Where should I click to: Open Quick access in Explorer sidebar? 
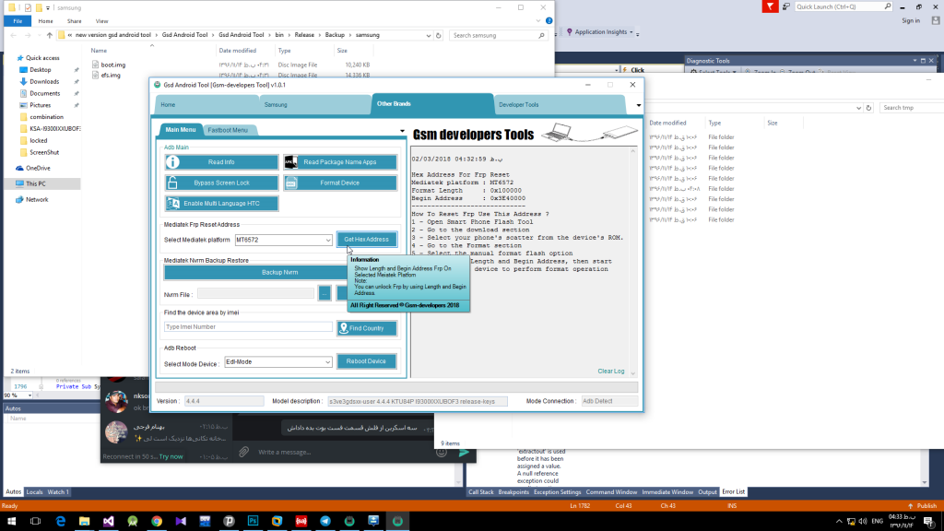coord(42,58)
